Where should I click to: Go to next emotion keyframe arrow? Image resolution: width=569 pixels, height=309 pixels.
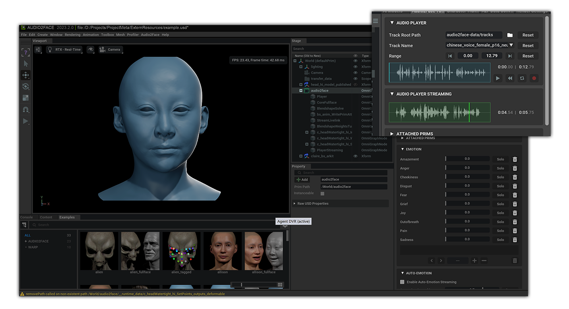441,261
